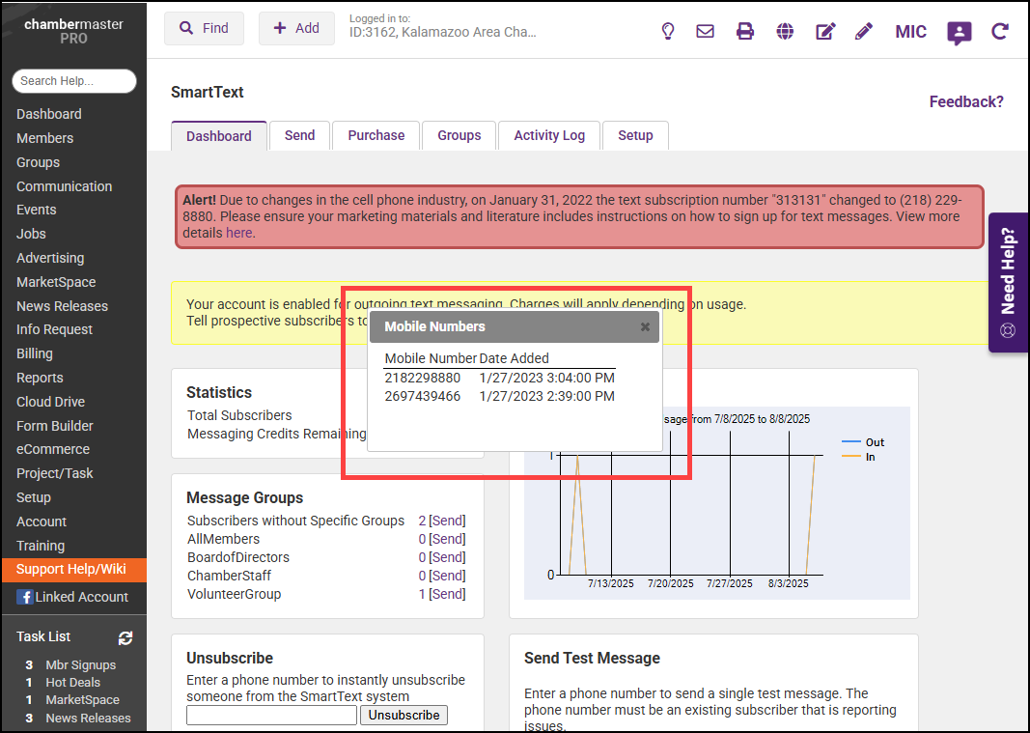The image size is (1030, 733).
Task: Click the note-with-pencil icon
Action: click(x=824, y=31)
